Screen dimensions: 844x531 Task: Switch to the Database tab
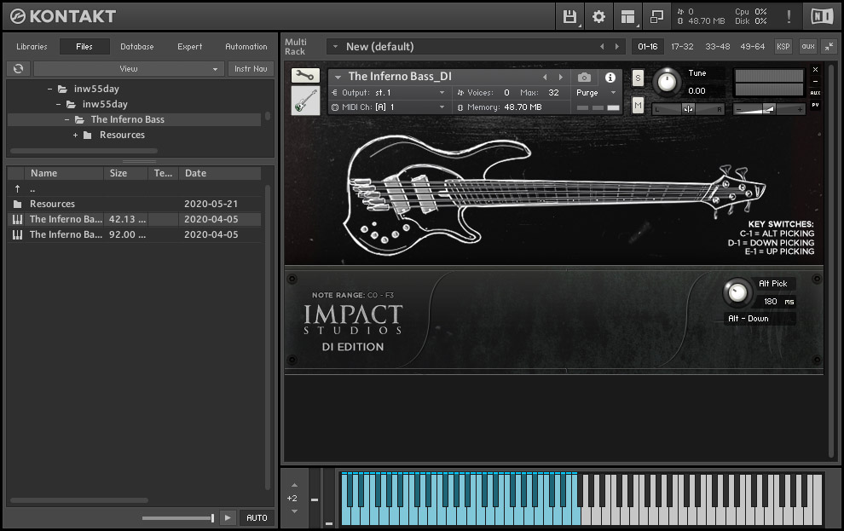click(x=136, y=46)
